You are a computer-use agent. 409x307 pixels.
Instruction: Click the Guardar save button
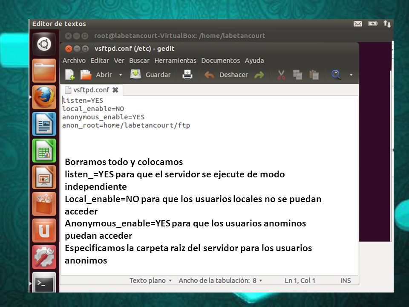click(150, 75)
